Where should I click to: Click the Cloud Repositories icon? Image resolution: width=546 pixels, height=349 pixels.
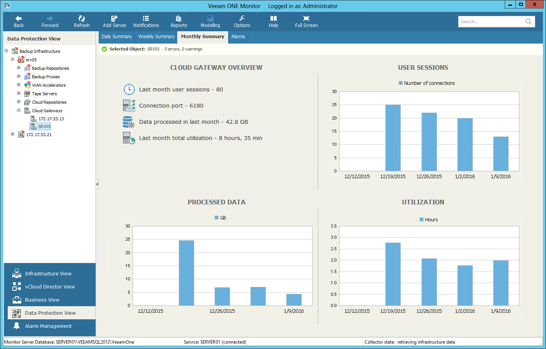(27, 102)
